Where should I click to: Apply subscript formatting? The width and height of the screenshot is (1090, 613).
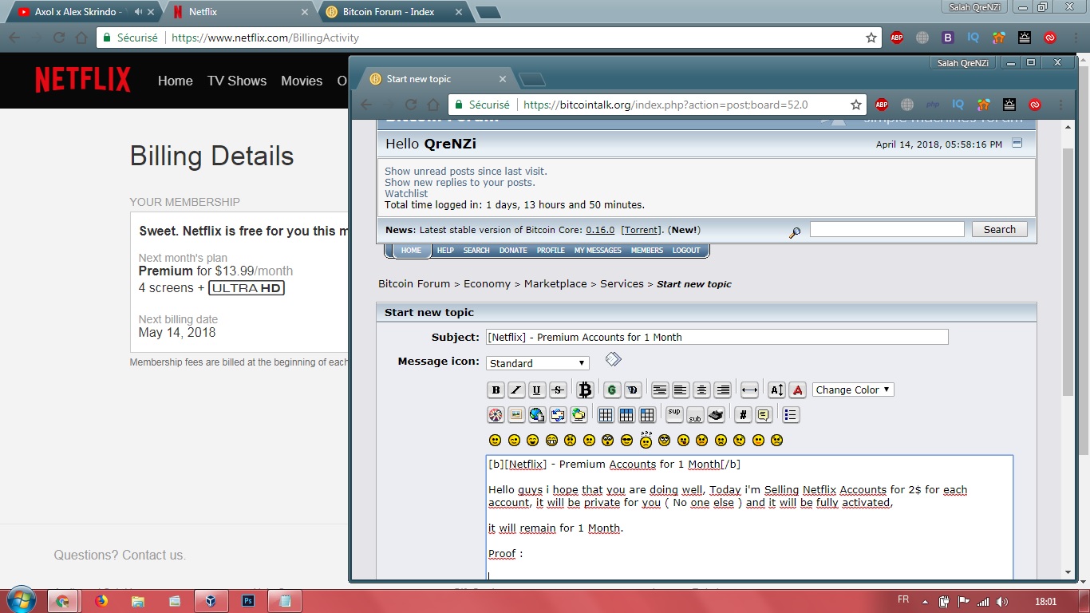coord(695,415)
